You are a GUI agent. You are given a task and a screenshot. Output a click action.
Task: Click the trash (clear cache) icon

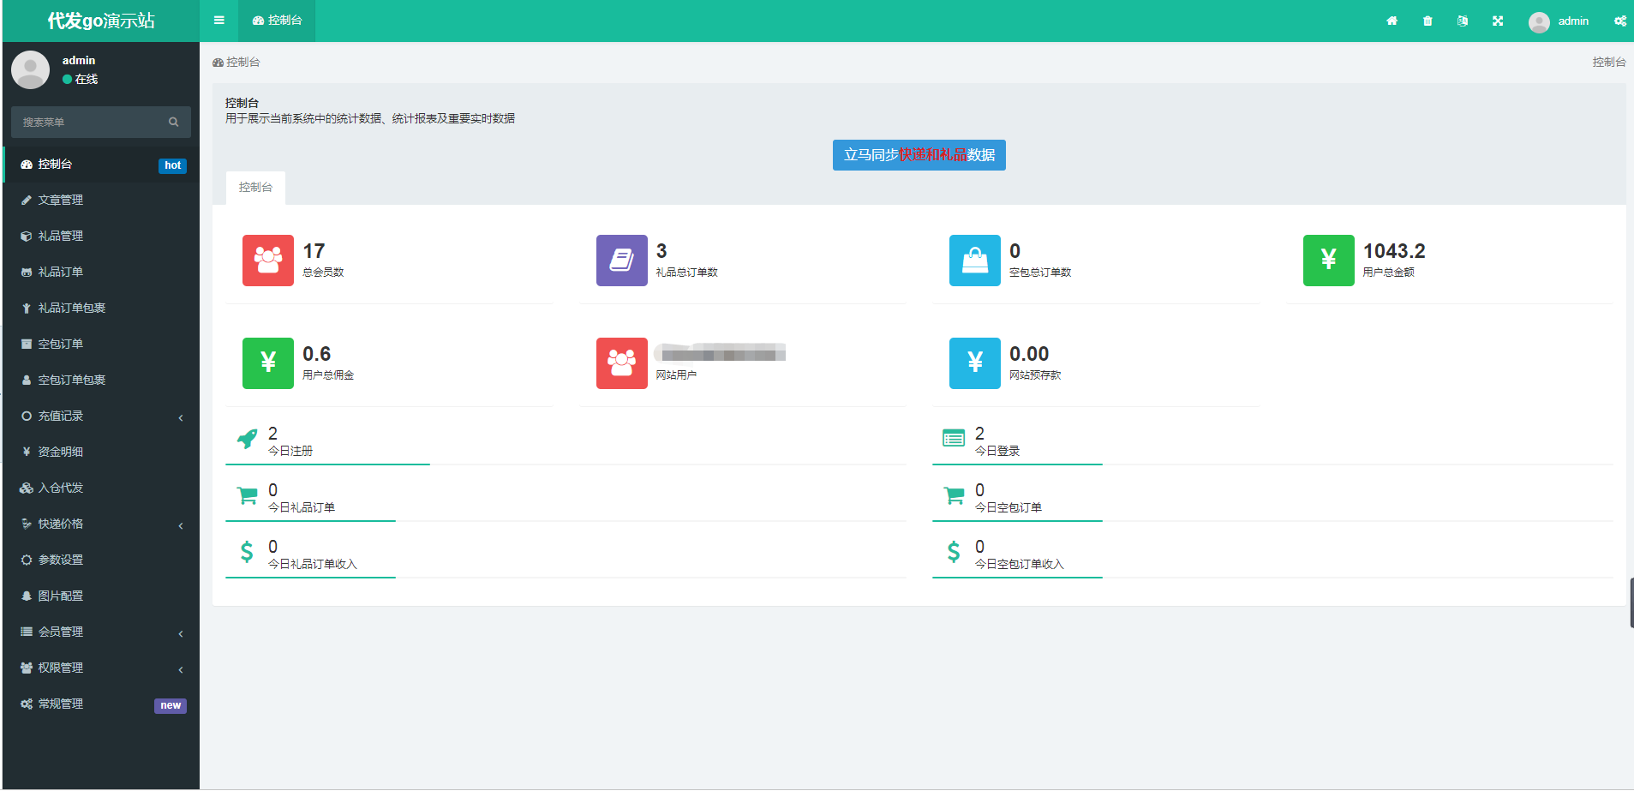click(x=1428, y=21)
